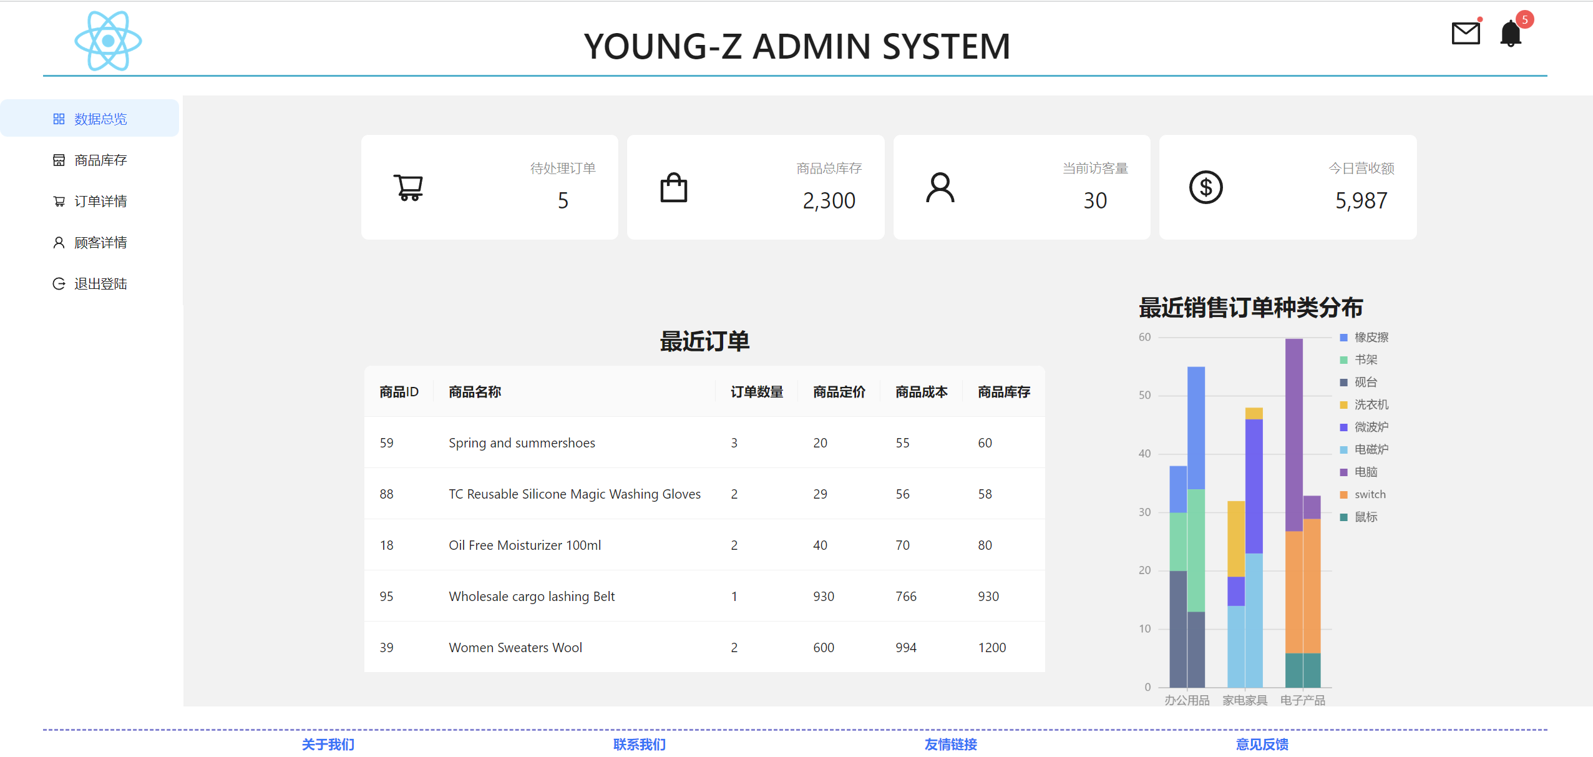Click the visitor user silhouette icon
Viewport: 1593px width, 757px height.
coord(940,187)
